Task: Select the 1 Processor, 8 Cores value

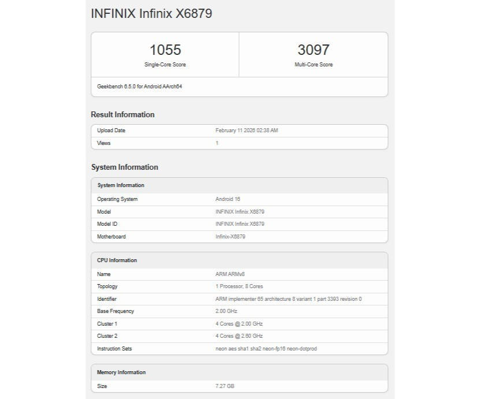Action: pyautogui.click(x=239, y=286)
